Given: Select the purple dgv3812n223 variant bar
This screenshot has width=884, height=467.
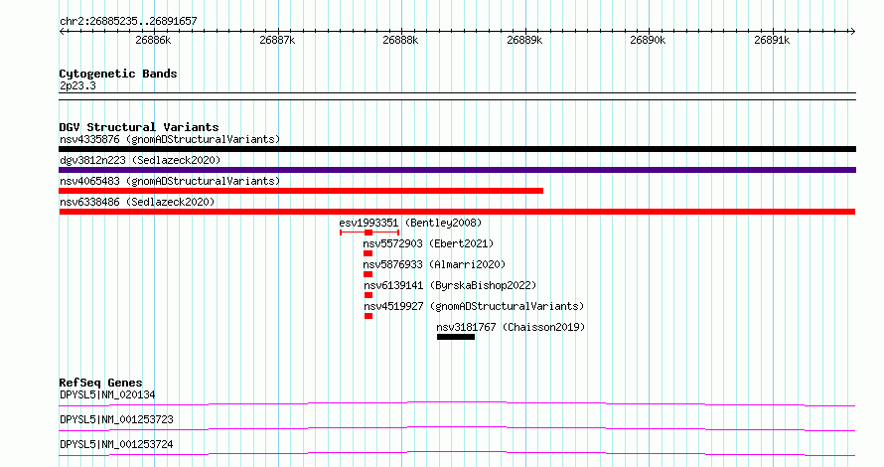Looking at the screenshot, I should coord(457,170).
